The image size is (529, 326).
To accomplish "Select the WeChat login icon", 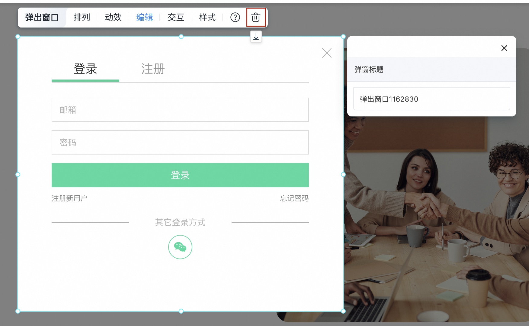I will pos(180,247).
